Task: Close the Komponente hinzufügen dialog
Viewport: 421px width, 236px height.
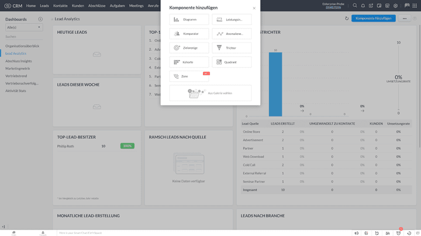Action: pyautogui.click(x=254, y=8)
